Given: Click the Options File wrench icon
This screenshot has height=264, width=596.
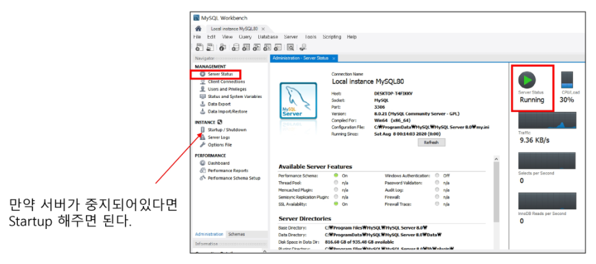Looking at the screenshot, I should [203, 145].
